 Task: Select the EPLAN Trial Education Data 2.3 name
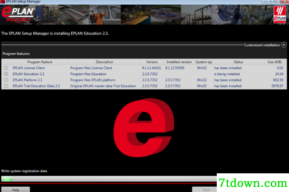tap(36, 86)
